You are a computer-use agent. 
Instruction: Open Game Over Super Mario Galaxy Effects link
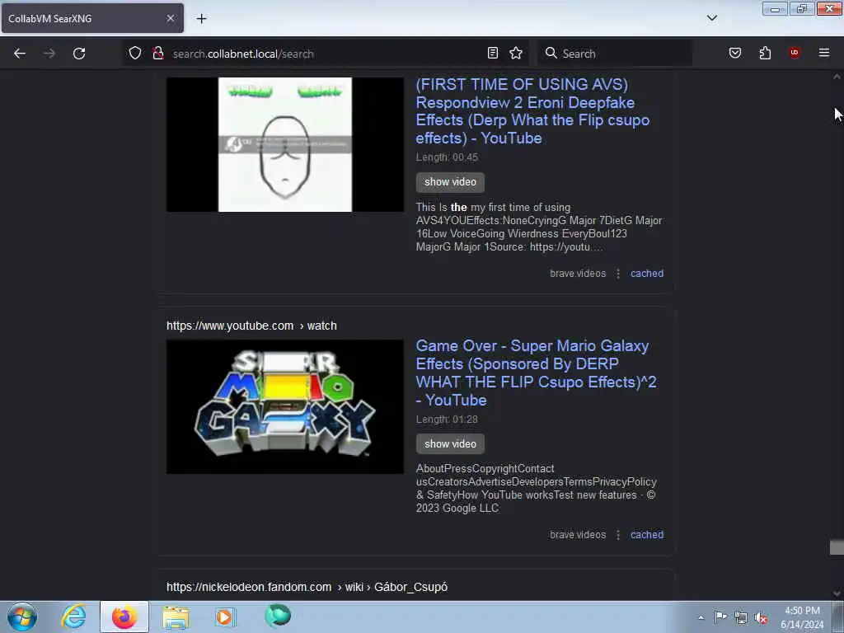coord(536,373)
